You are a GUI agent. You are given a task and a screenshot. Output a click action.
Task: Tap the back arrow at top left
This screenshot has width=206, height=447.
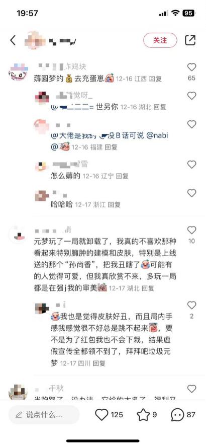tap(13, 40)
